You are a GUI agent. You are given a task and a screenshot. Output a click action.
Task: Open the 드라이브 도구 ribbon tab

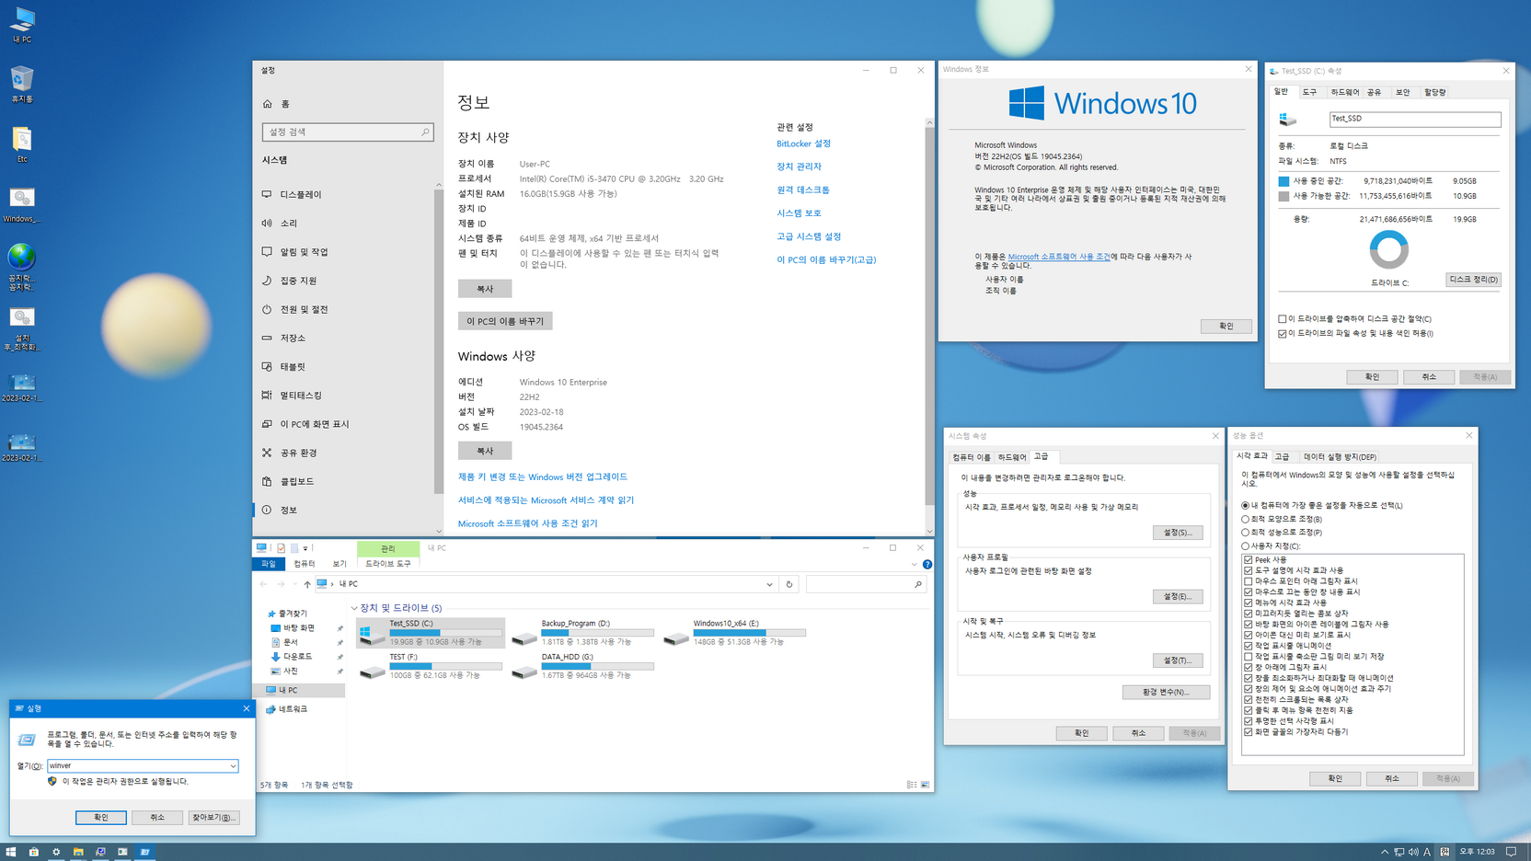(x=388, y=564)
